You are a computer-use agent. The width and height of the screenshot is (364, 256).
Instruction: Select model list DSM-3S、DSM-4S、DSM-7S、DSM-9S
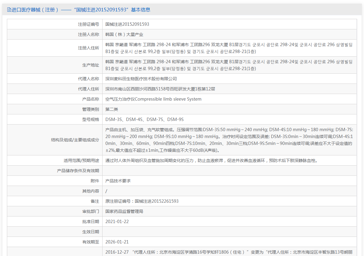145,119
